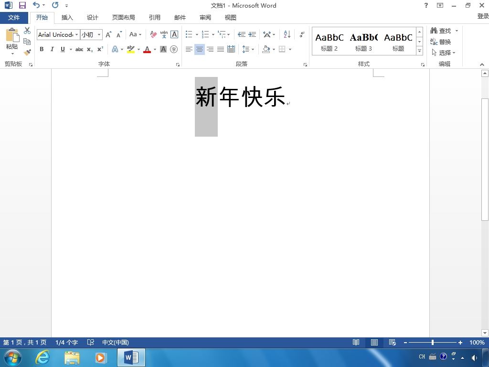
Task: Open the Font dialog launcher
Action: [x=178, y=65]
